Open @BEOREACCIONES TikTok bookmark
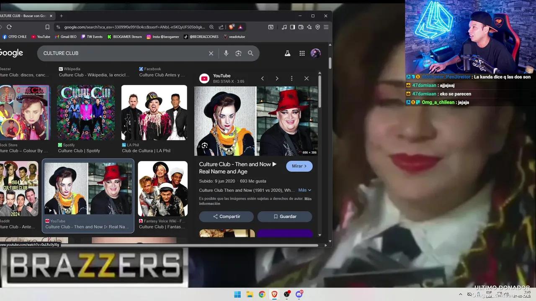This screenshot has width=536, height=301. (201, 37)
